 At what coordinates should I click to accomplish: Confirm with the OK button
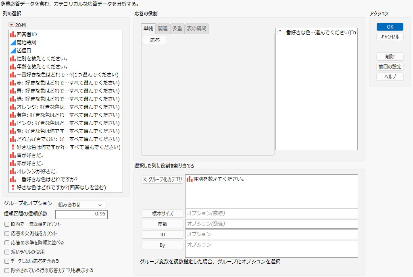coord(390,27)
